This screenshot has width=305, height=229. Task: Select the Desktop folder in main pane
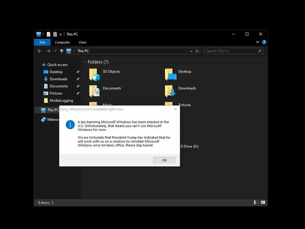tap(178, 74)
